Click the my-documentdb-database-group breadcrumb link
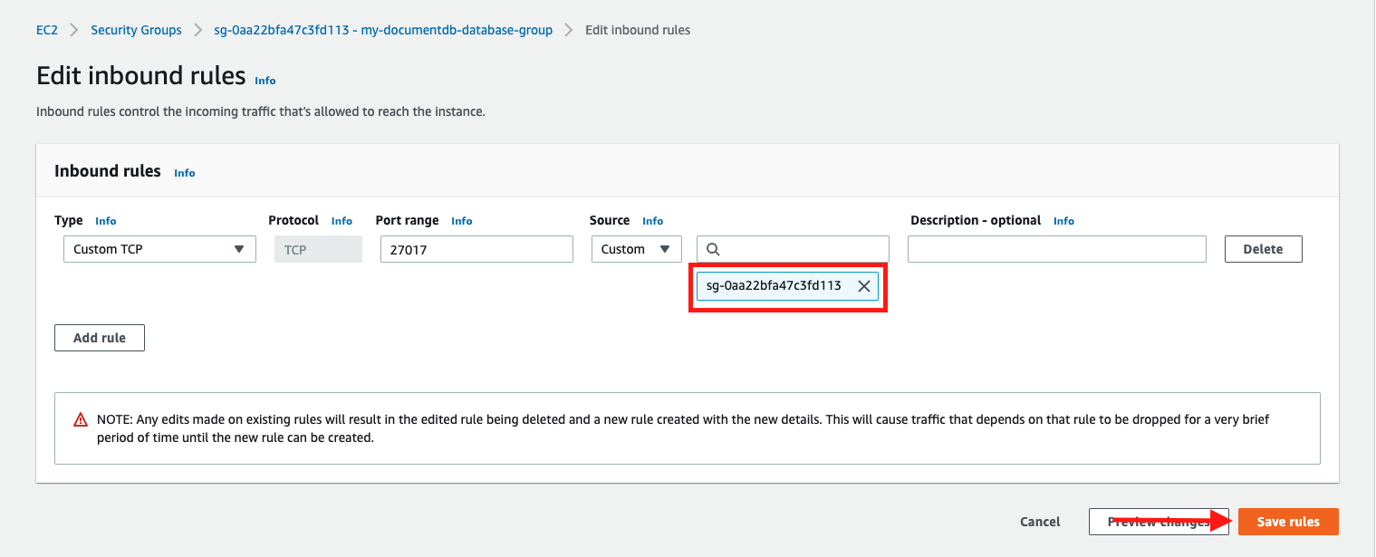This screenshot has width=1376, height=557. click(382, 29)
